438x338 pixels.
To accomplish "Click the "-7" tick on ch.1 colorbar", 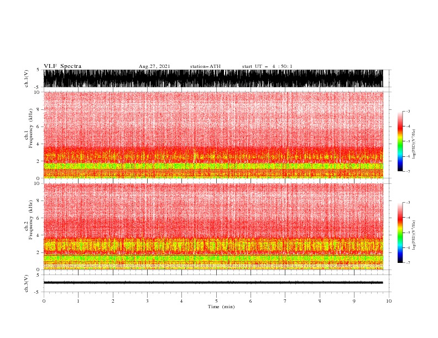I will coord(408,171).
